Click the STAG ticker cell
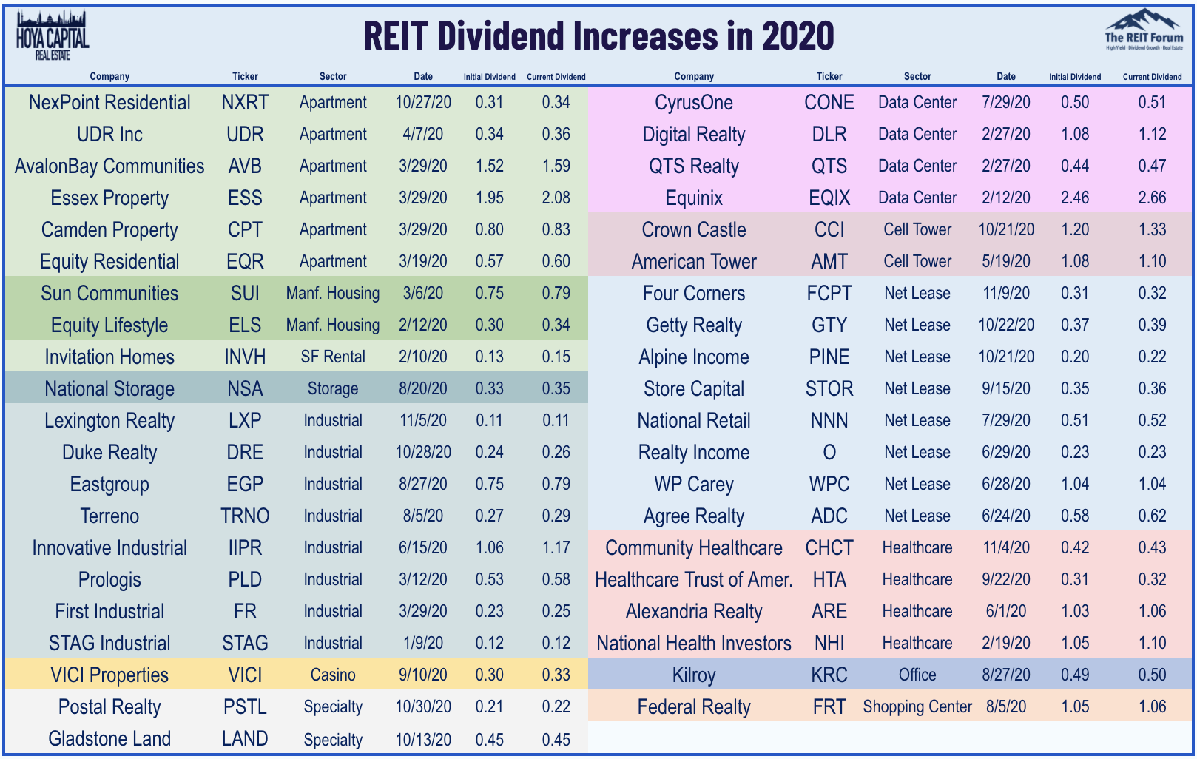Image resolution: width=1197 pixels, height=759 pixels. (x=245, y=644)
